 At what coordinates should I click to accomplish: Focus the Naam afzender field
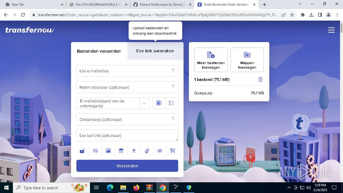pyautogui.click(x=127, y=87)
